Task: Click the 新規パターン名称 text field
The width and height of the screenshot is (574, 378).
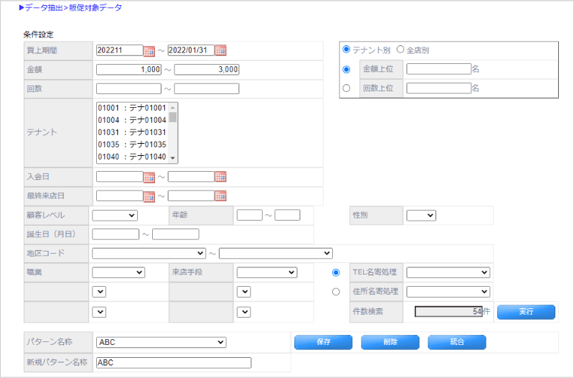Action: coord(173,363)
